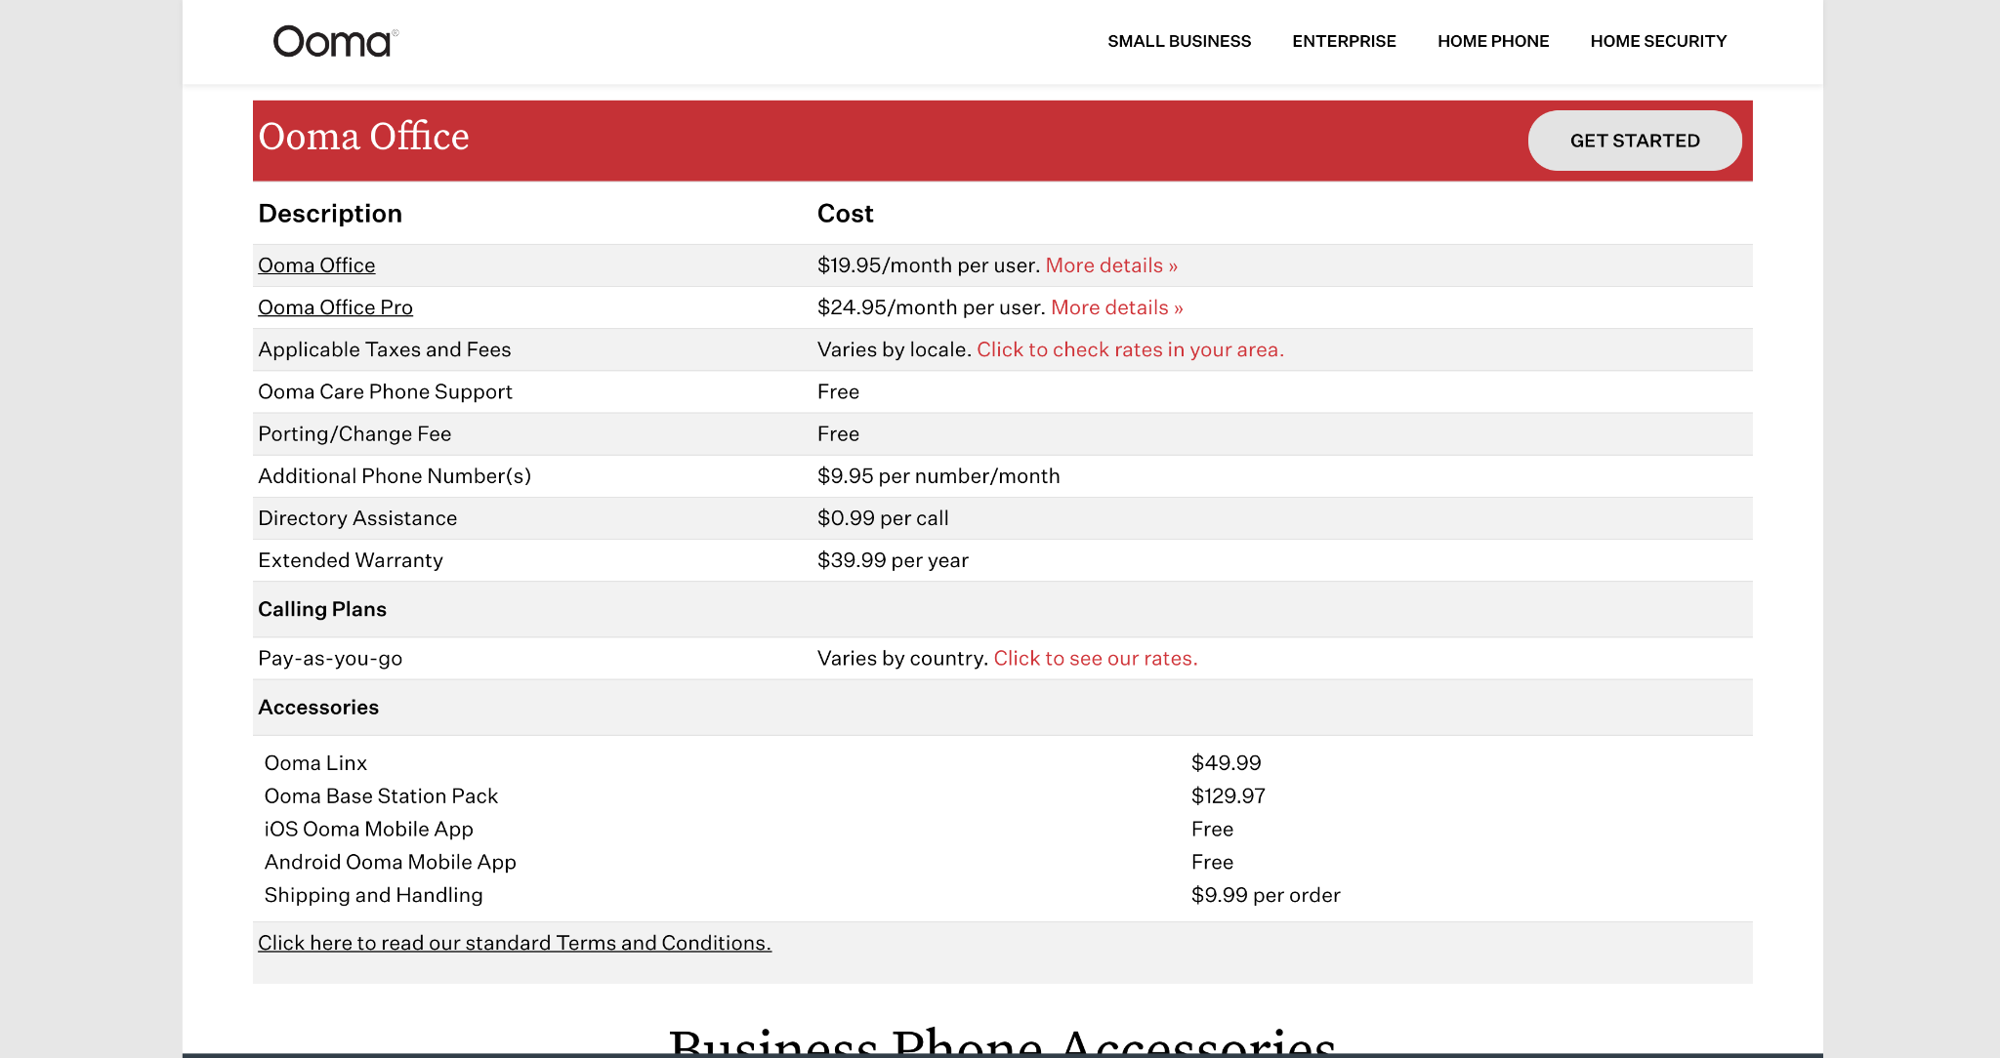The width and height of the screenshot is (2000, 1058).
Task: Check tax rates in your area
Action: click(1130, 349)
